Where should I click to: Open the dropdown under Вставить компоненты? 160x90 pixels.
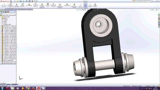click(x=10, y=7)
